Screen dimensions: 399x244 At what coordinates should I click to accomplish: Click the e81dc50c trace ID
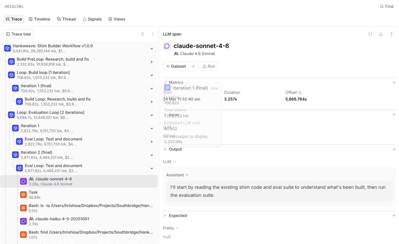click(14, 6)
